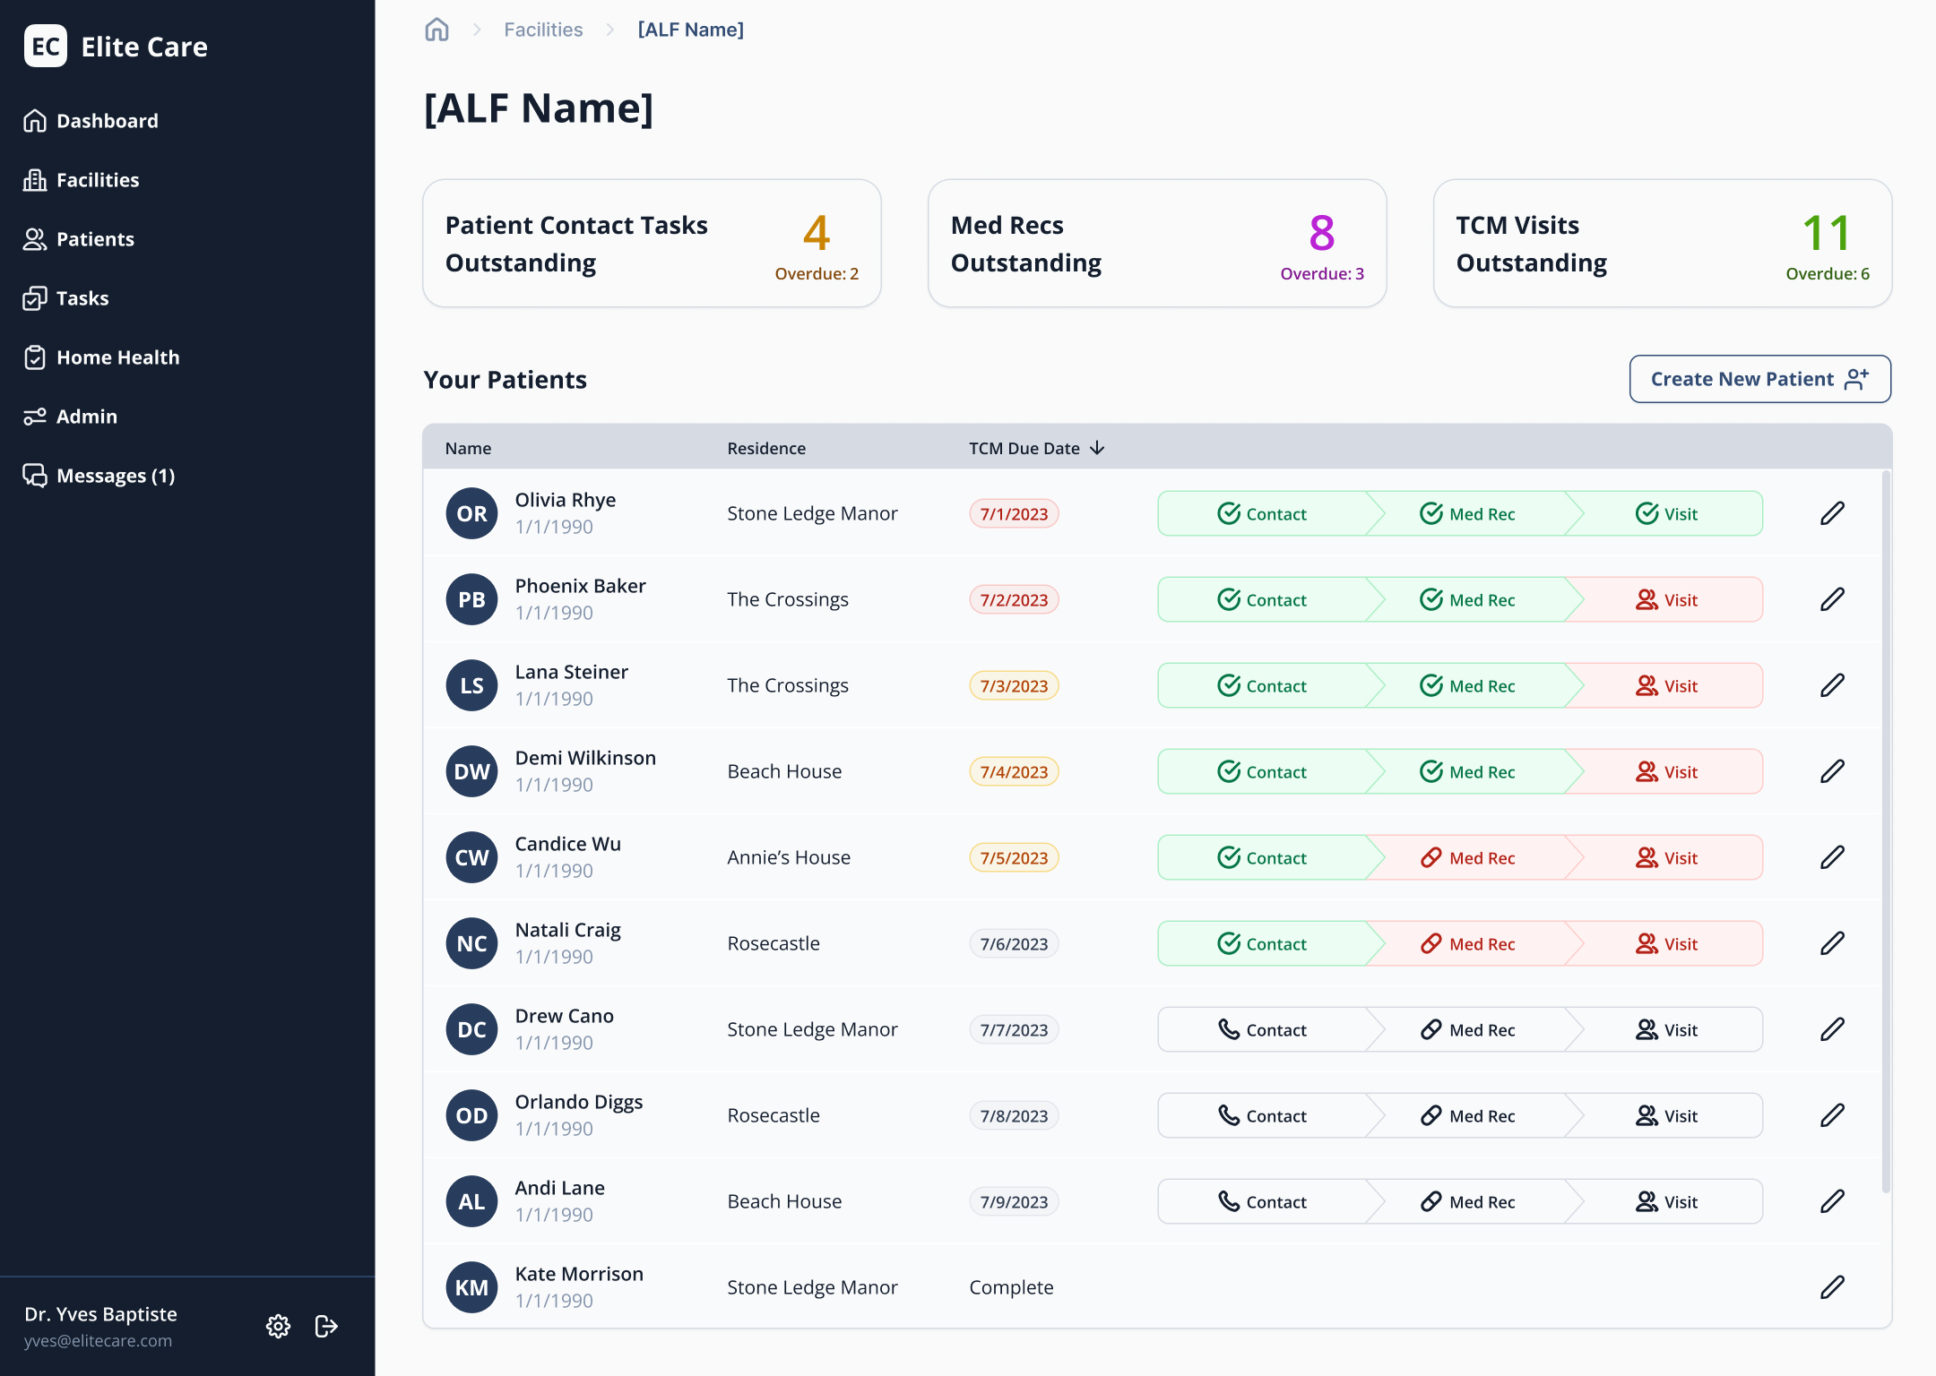Open Messages (1) in sidebar

pos(115,476)
